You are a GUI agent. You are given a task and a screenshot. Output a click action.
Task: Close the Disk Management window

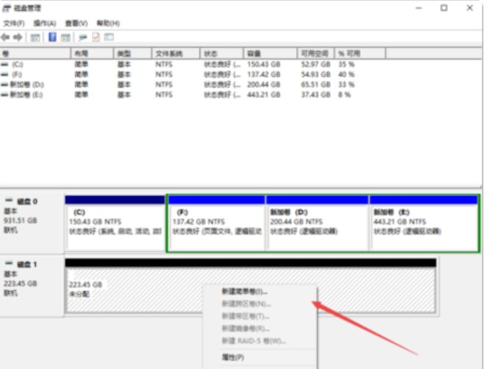tap(469, 8)
